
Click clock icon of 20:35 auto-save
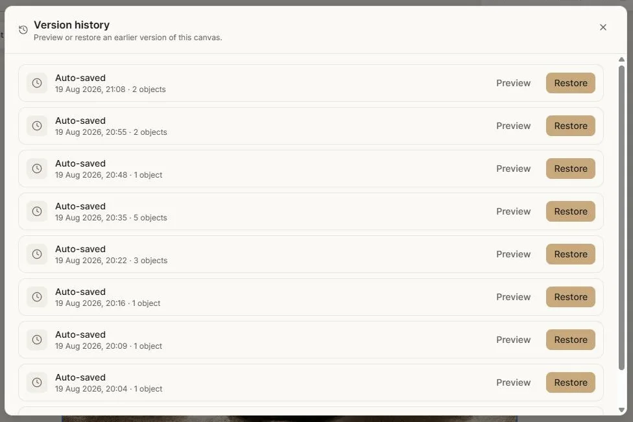click(37, 211)
